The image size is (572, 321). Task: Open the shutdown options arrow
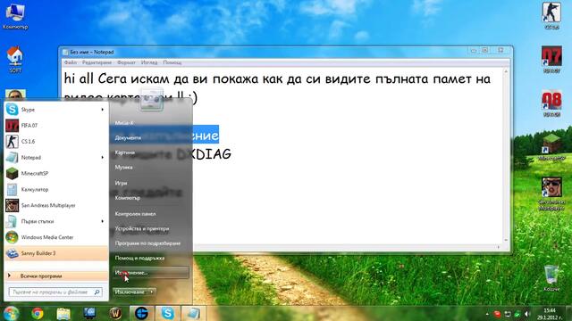tap(152, 292)
